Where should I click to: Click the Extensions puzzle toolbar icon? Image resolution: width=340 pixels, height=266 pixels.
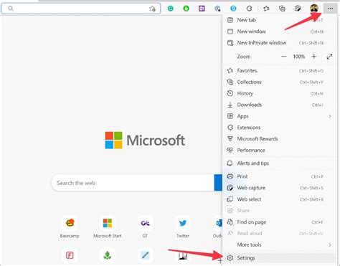coord(249,9)
